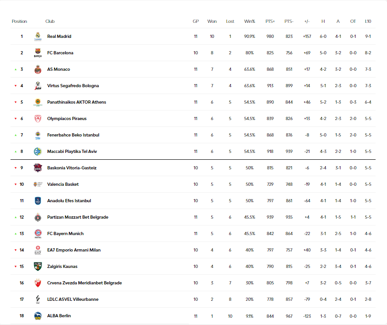Sort standings by the Won column header

click(x=212, y=21)
